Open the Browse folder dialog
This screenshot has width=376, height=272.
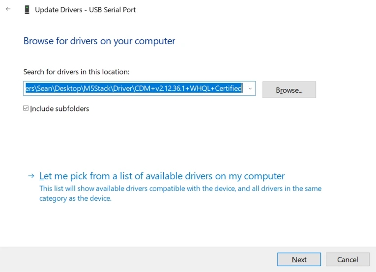click(x=289, y=90)
